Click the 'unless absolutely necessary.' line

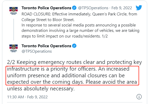coord(41,89)
